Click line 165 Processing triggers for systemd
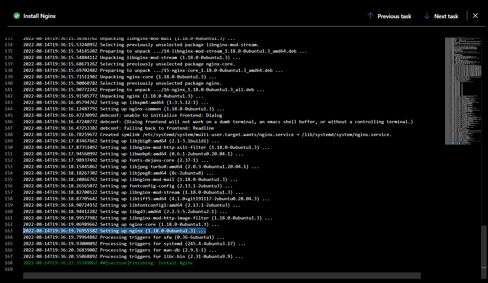This screenshot has width=488, height=283. (x=134, y=244)
